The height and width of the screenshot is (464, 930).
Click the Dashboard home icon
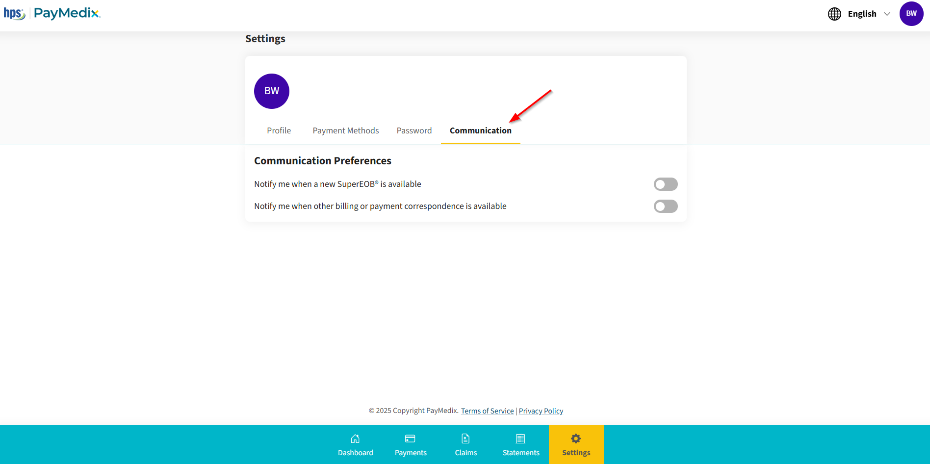click(355, 438)
